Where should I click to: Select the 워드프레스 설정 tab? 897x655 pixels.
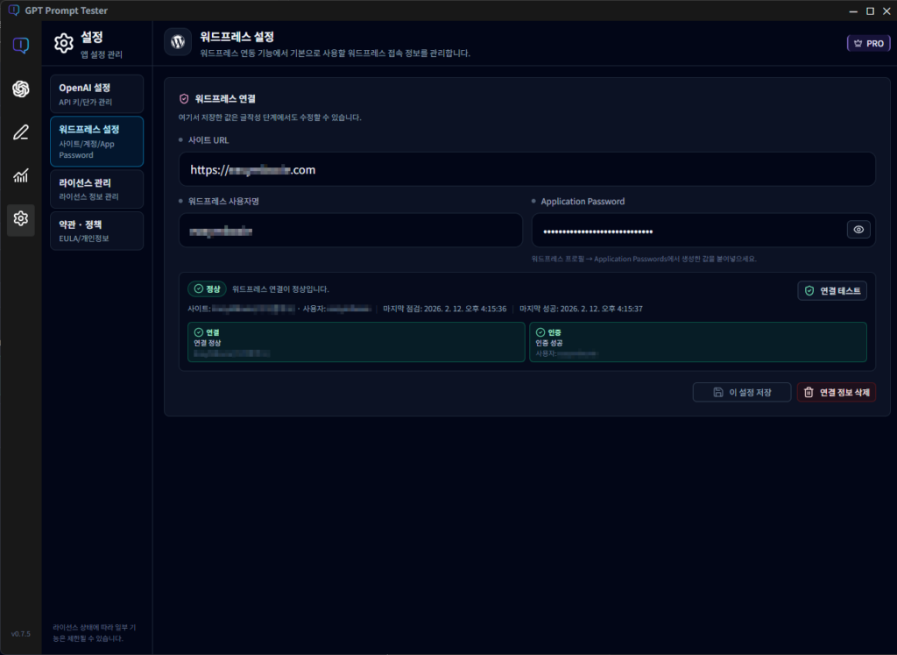pos(96,141)
